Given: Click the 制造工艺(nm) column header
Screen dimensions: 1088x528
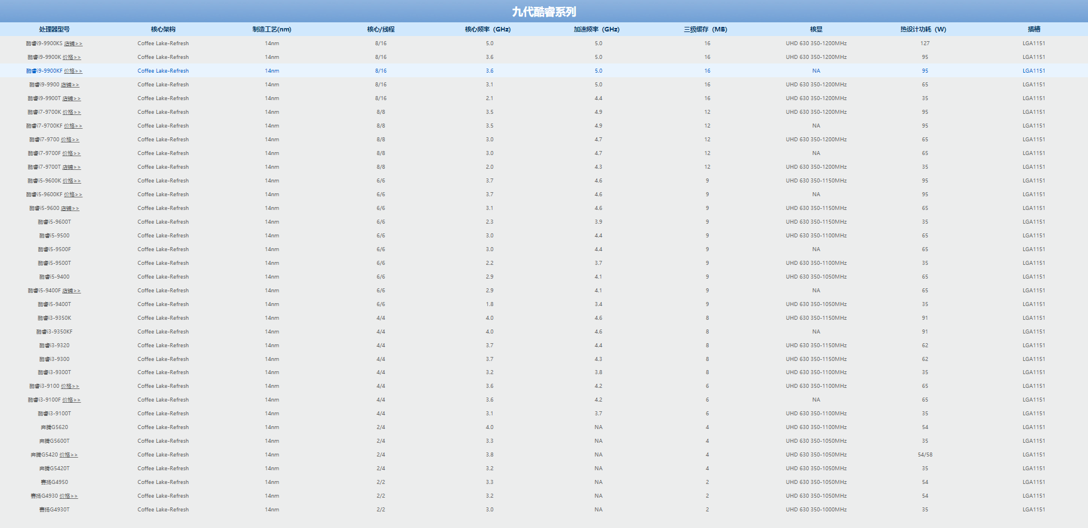Looking at the screenshot, I should pyautogui.click(x=272, y=29).
